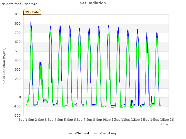Click the 'No data for f_RNet_tule' message
Screen dimensions: 186x139
[19, 4]
